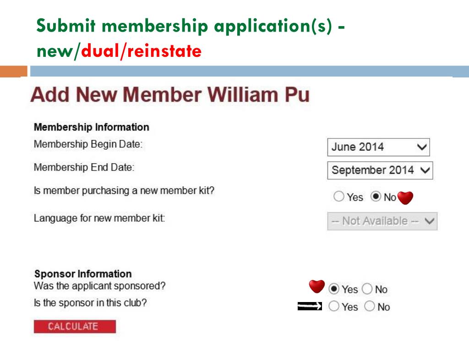Select No for sponsor in this club
469x352 pixels.
(370, 306)
